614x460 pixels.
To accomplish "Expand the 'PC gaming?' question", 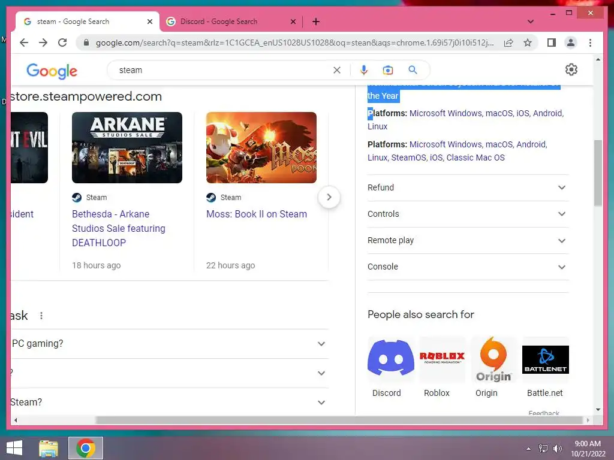I will click(x=170, y=344).
